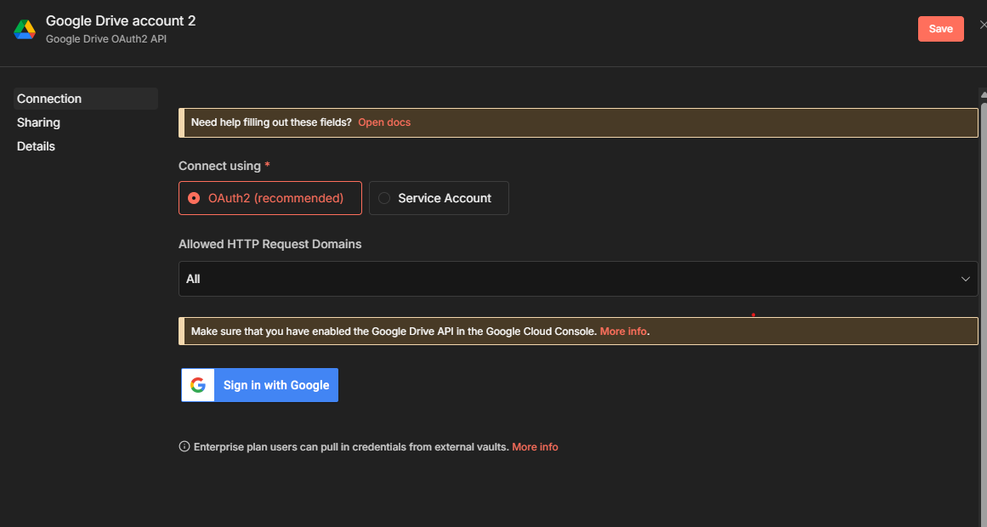987x527 pixels.
Task: Click the scrollbar up arrow
Action: [983, 93]
